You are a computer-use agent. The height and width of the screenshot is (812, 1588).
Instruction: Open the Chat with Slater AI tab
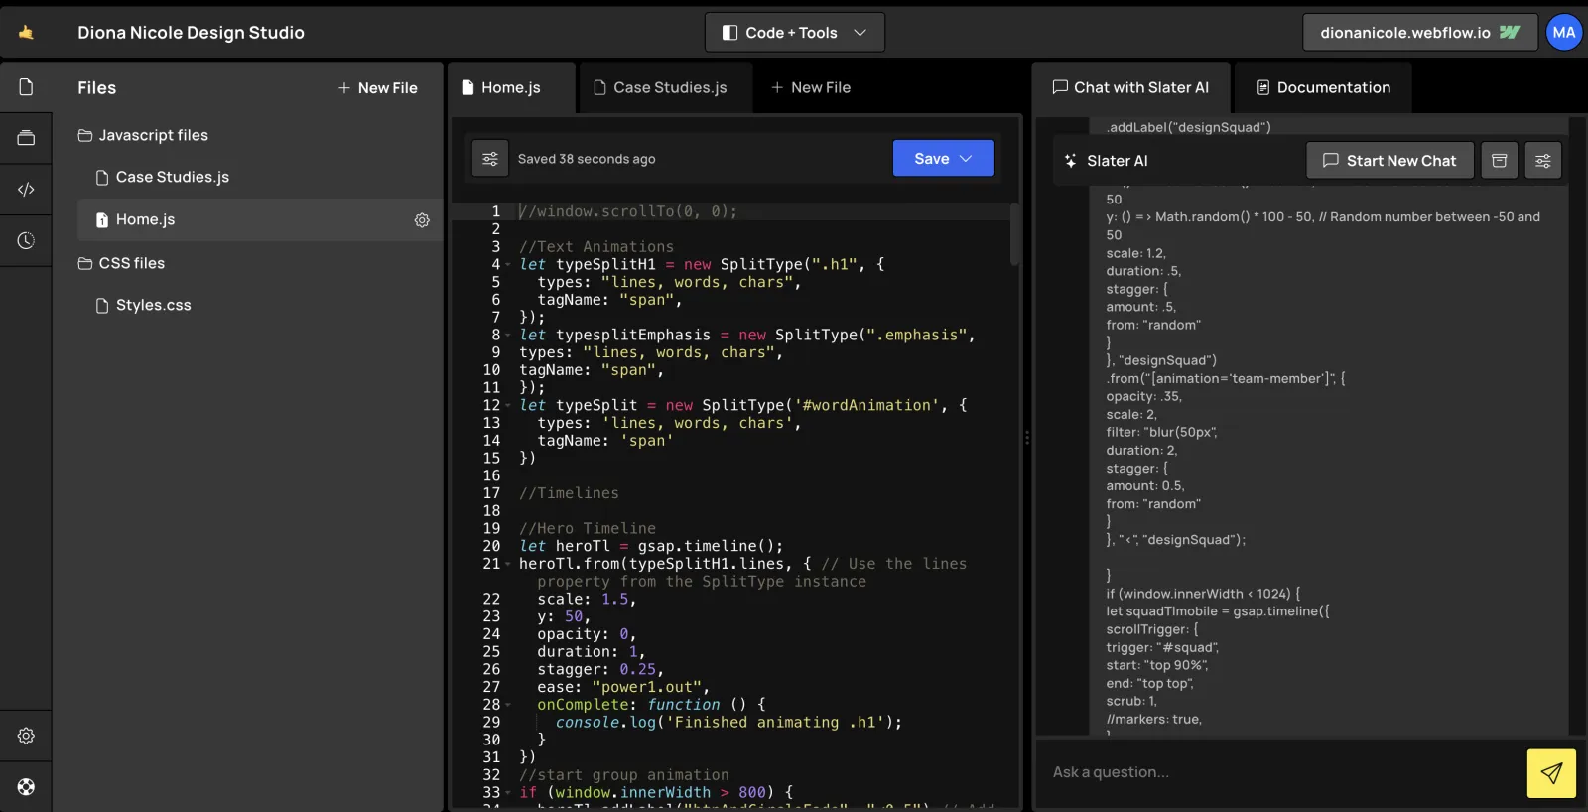tap(1130, 87)
